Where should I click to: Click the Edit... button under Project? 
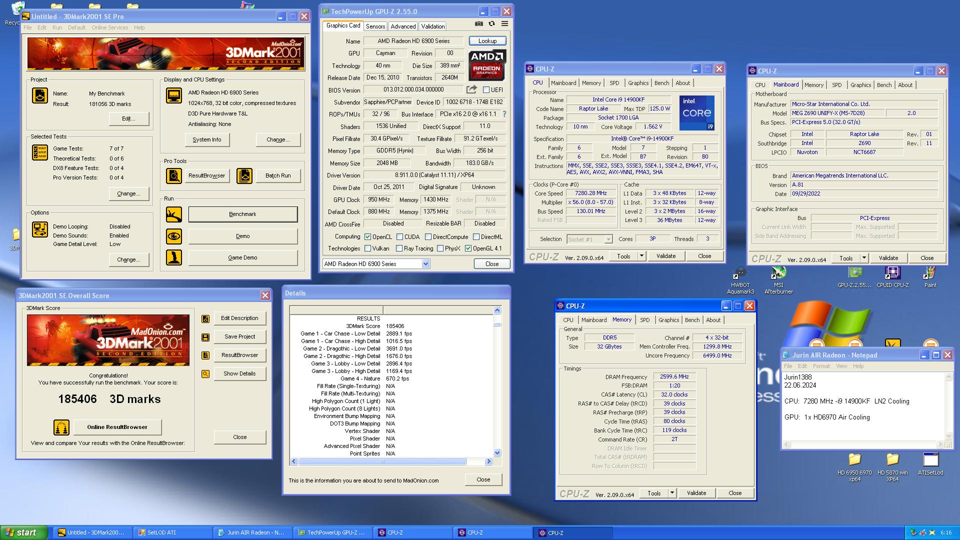point(129,119)
